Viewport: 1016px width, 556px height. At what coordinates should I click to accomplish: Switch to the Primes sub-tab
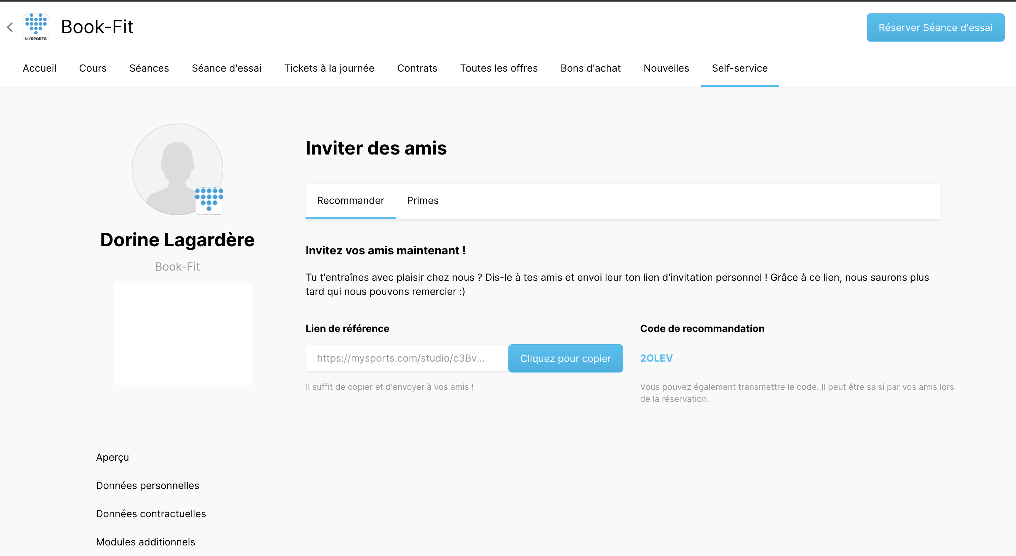(422, 201)
